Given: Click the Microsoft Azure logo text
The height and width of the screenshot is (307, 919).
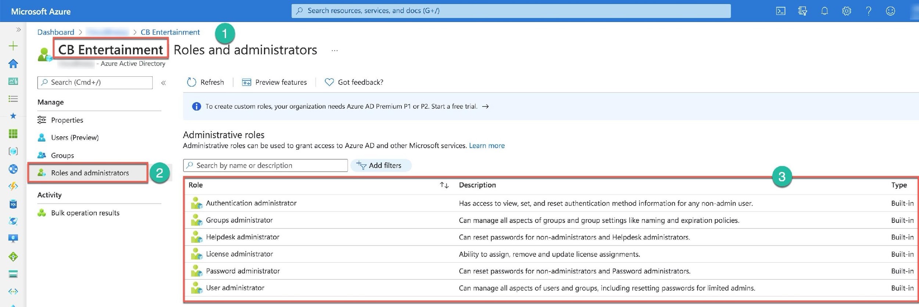Looking at the screenshot, I should pyautogui.click(x=41, y=11).
